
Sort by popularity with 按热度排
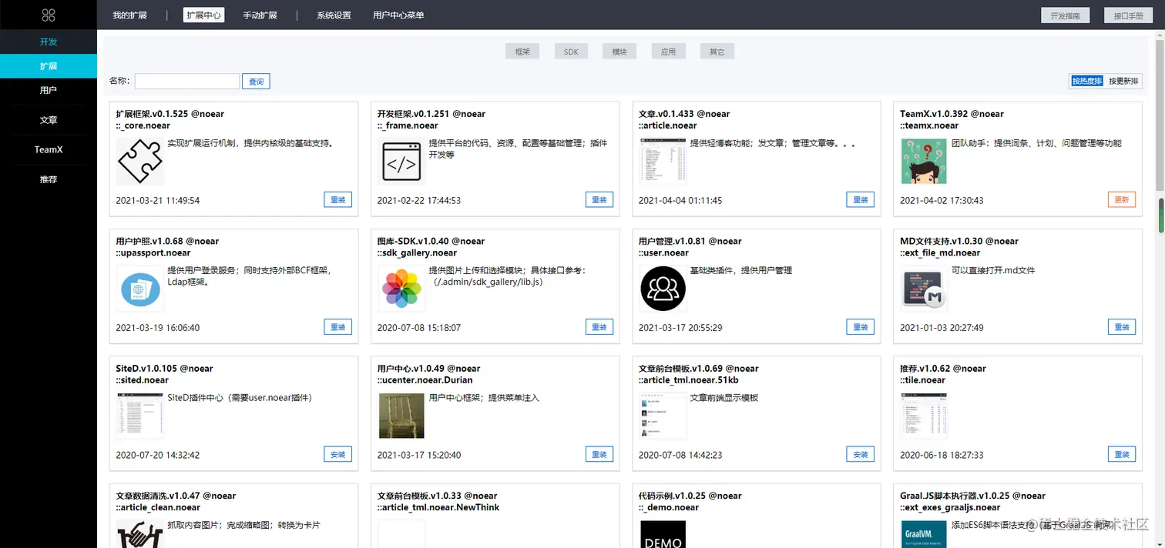[1087, 81]
